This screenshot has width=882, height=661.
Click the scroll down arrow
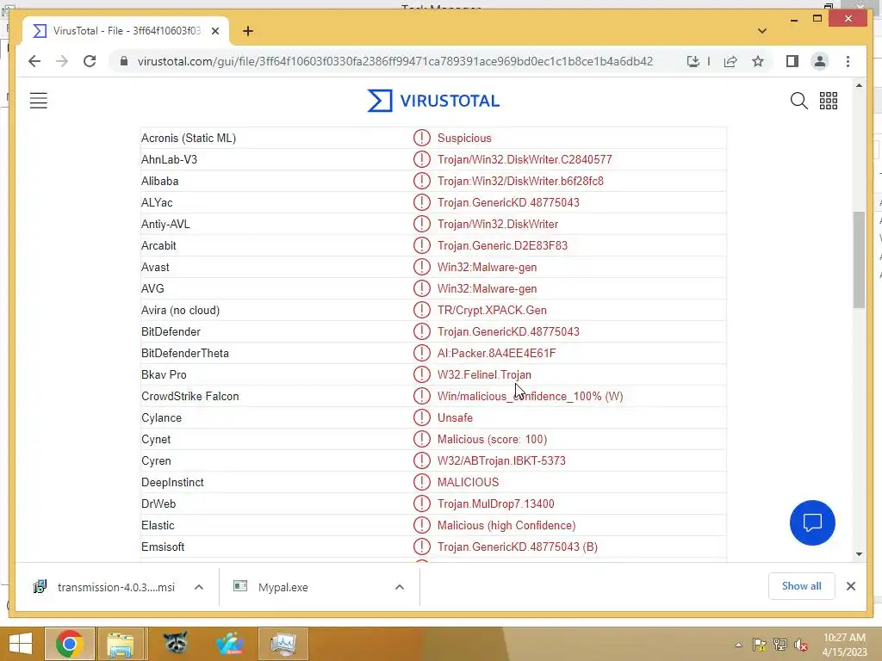tap(859, 554)
